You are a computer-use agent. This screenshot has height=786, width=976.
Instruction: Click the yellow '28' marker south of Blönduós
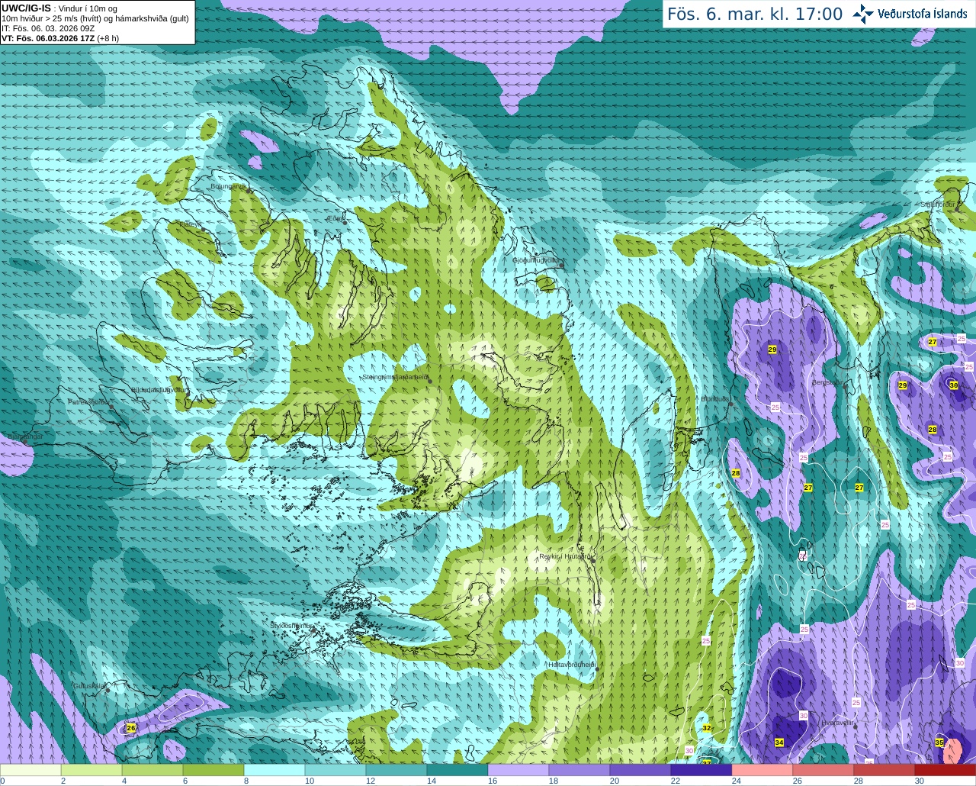pos(736,473)
